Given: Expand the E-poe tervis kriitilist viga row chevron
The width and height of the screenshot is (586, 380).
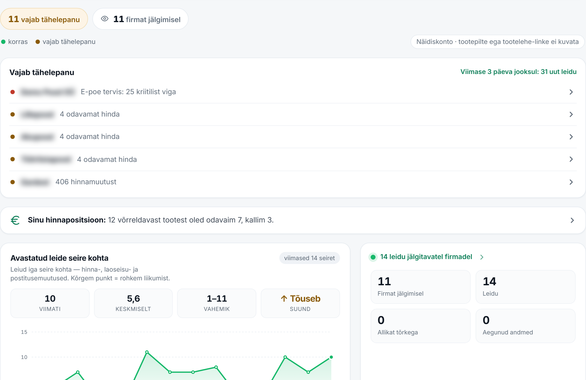Looking at the screenshot, I should tap(571, 92).
